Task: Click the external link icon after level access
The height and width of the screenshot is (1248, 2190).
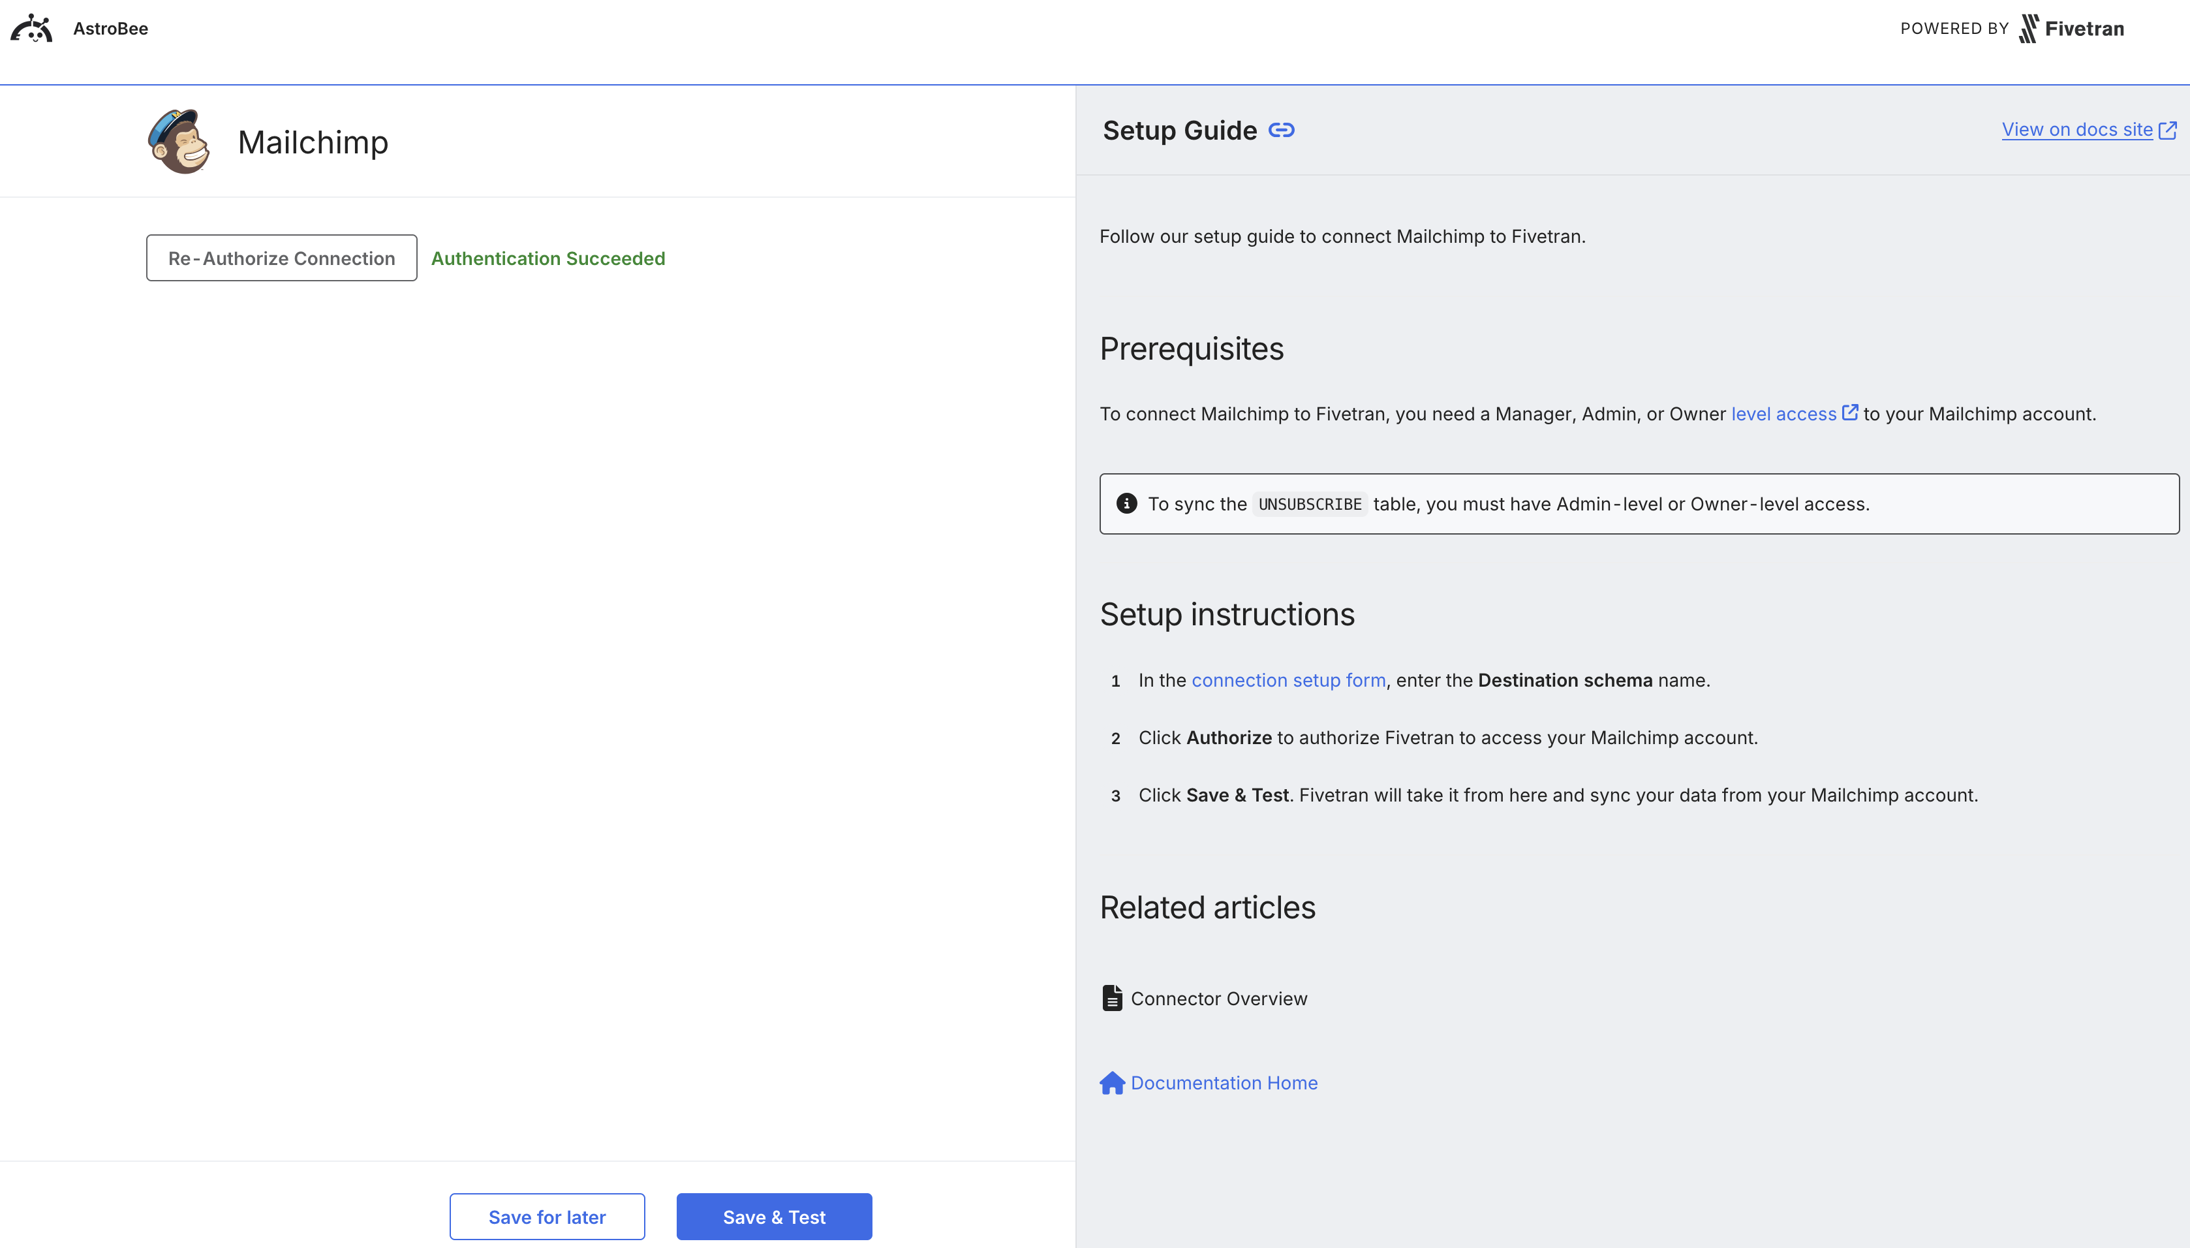Action: click(x=1850, y=413)
